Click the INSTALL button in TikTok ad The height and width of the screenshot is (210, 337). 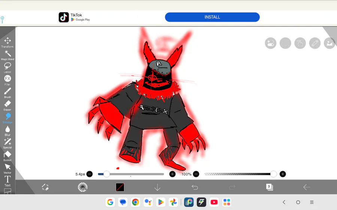(x=212, y=17)
